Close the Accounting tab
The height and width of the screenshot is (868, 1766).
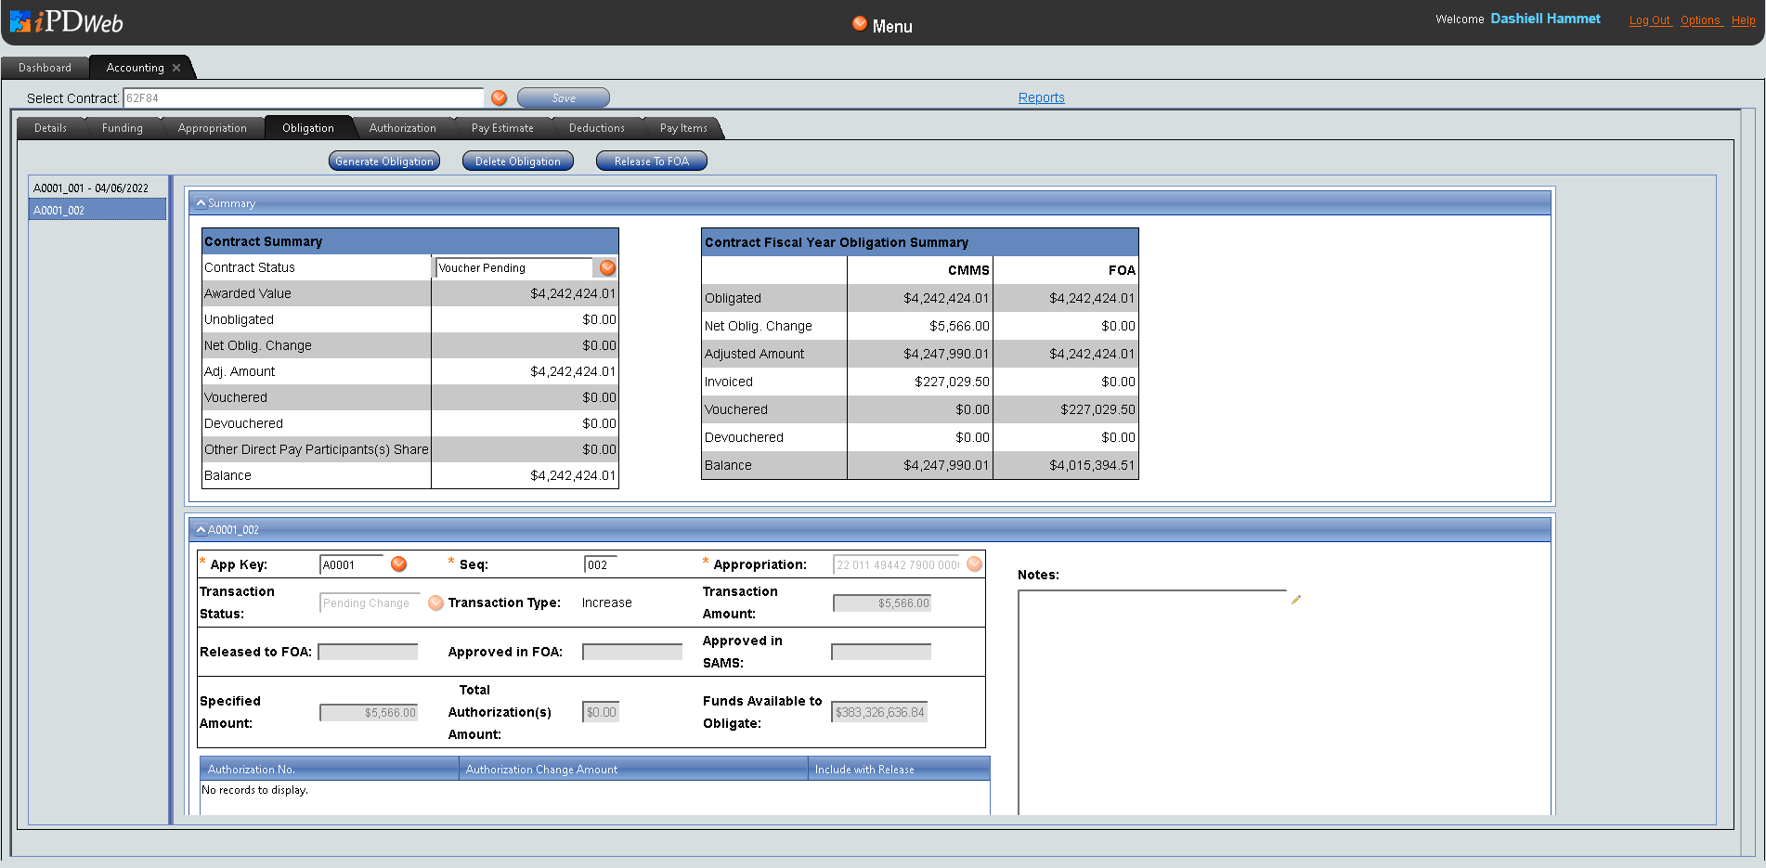click(176, 68)
